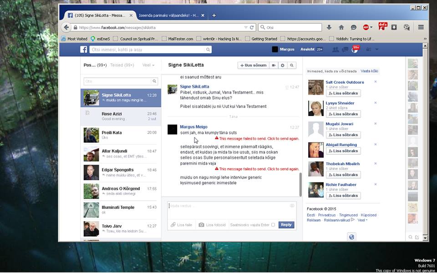
Task: Open Firefox downloads arrow icon
Action: tap(329, 27)
